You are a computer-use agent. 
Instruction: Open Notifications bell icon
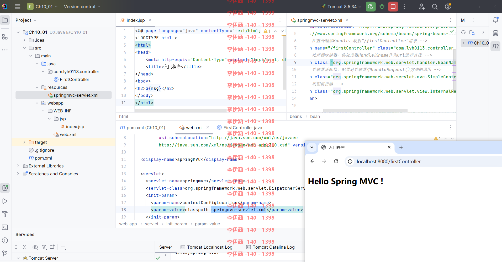pyautogui.click(x=495, y=20)
